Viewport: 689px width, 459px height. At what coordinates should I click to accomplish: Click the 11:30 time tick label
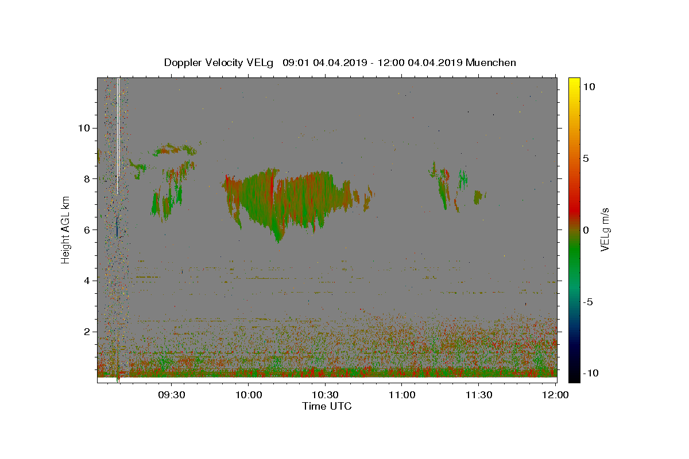[x=478, y=395]
